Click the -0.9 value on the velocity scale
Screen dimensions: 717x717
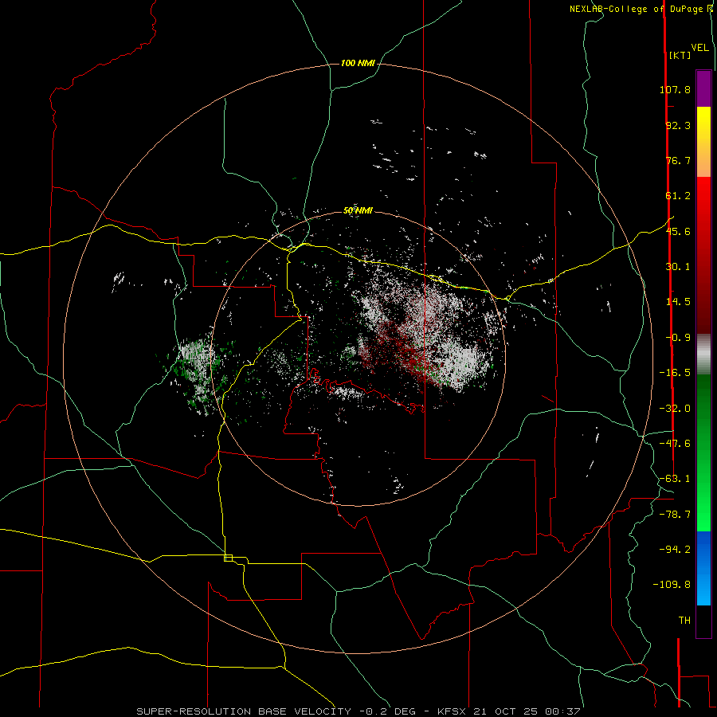(678, 338)
